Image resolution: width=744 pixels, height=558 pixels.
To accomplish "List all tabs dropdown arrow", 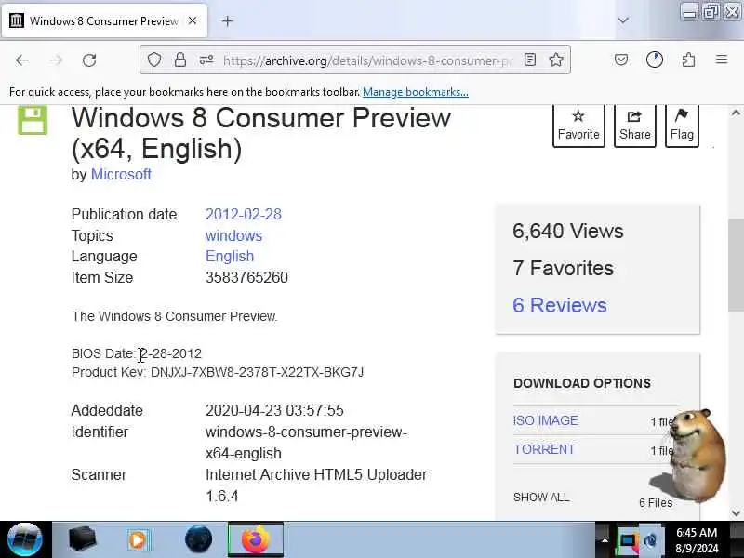I will 623,20.
